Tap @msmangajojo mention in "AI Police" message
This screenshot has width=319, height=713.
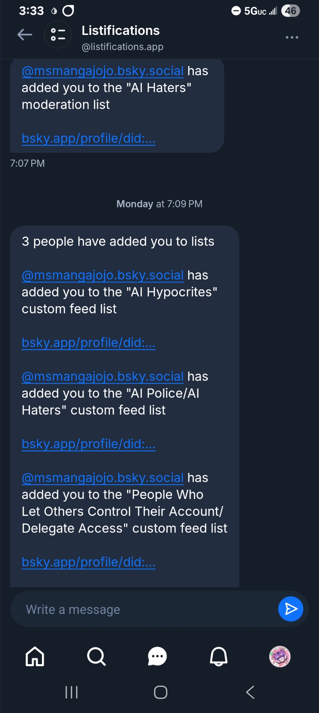tap(102, 376)
